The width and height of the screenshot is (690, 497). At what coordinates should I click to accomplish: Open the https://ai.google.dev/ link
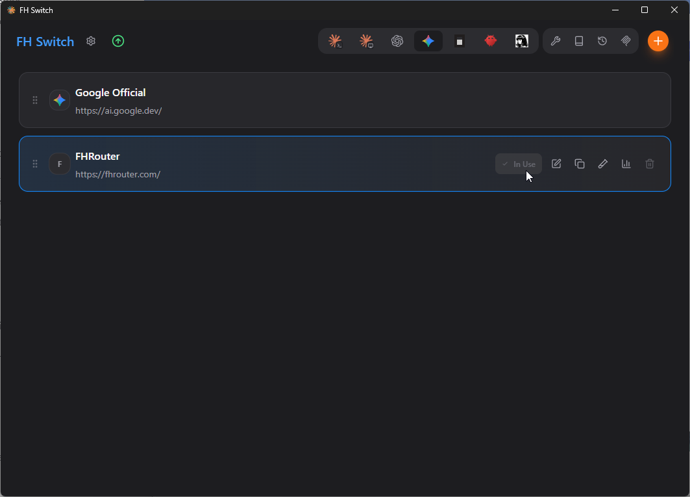coord(118,110)
